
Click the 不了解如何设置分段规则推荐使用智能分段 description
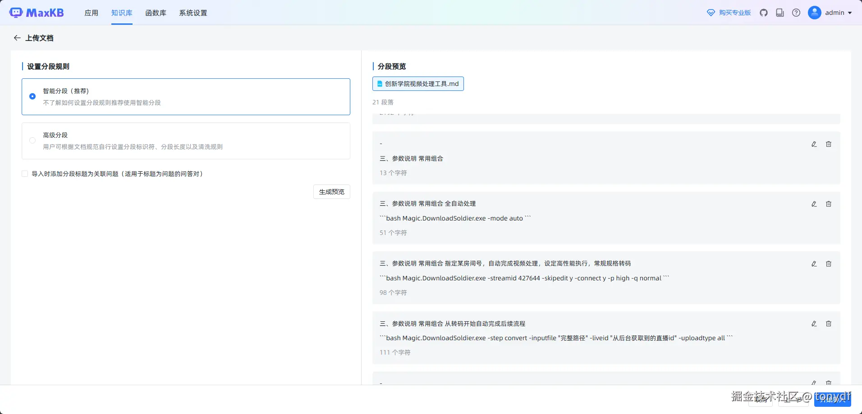pyautogui.click(x=102, y=103)
